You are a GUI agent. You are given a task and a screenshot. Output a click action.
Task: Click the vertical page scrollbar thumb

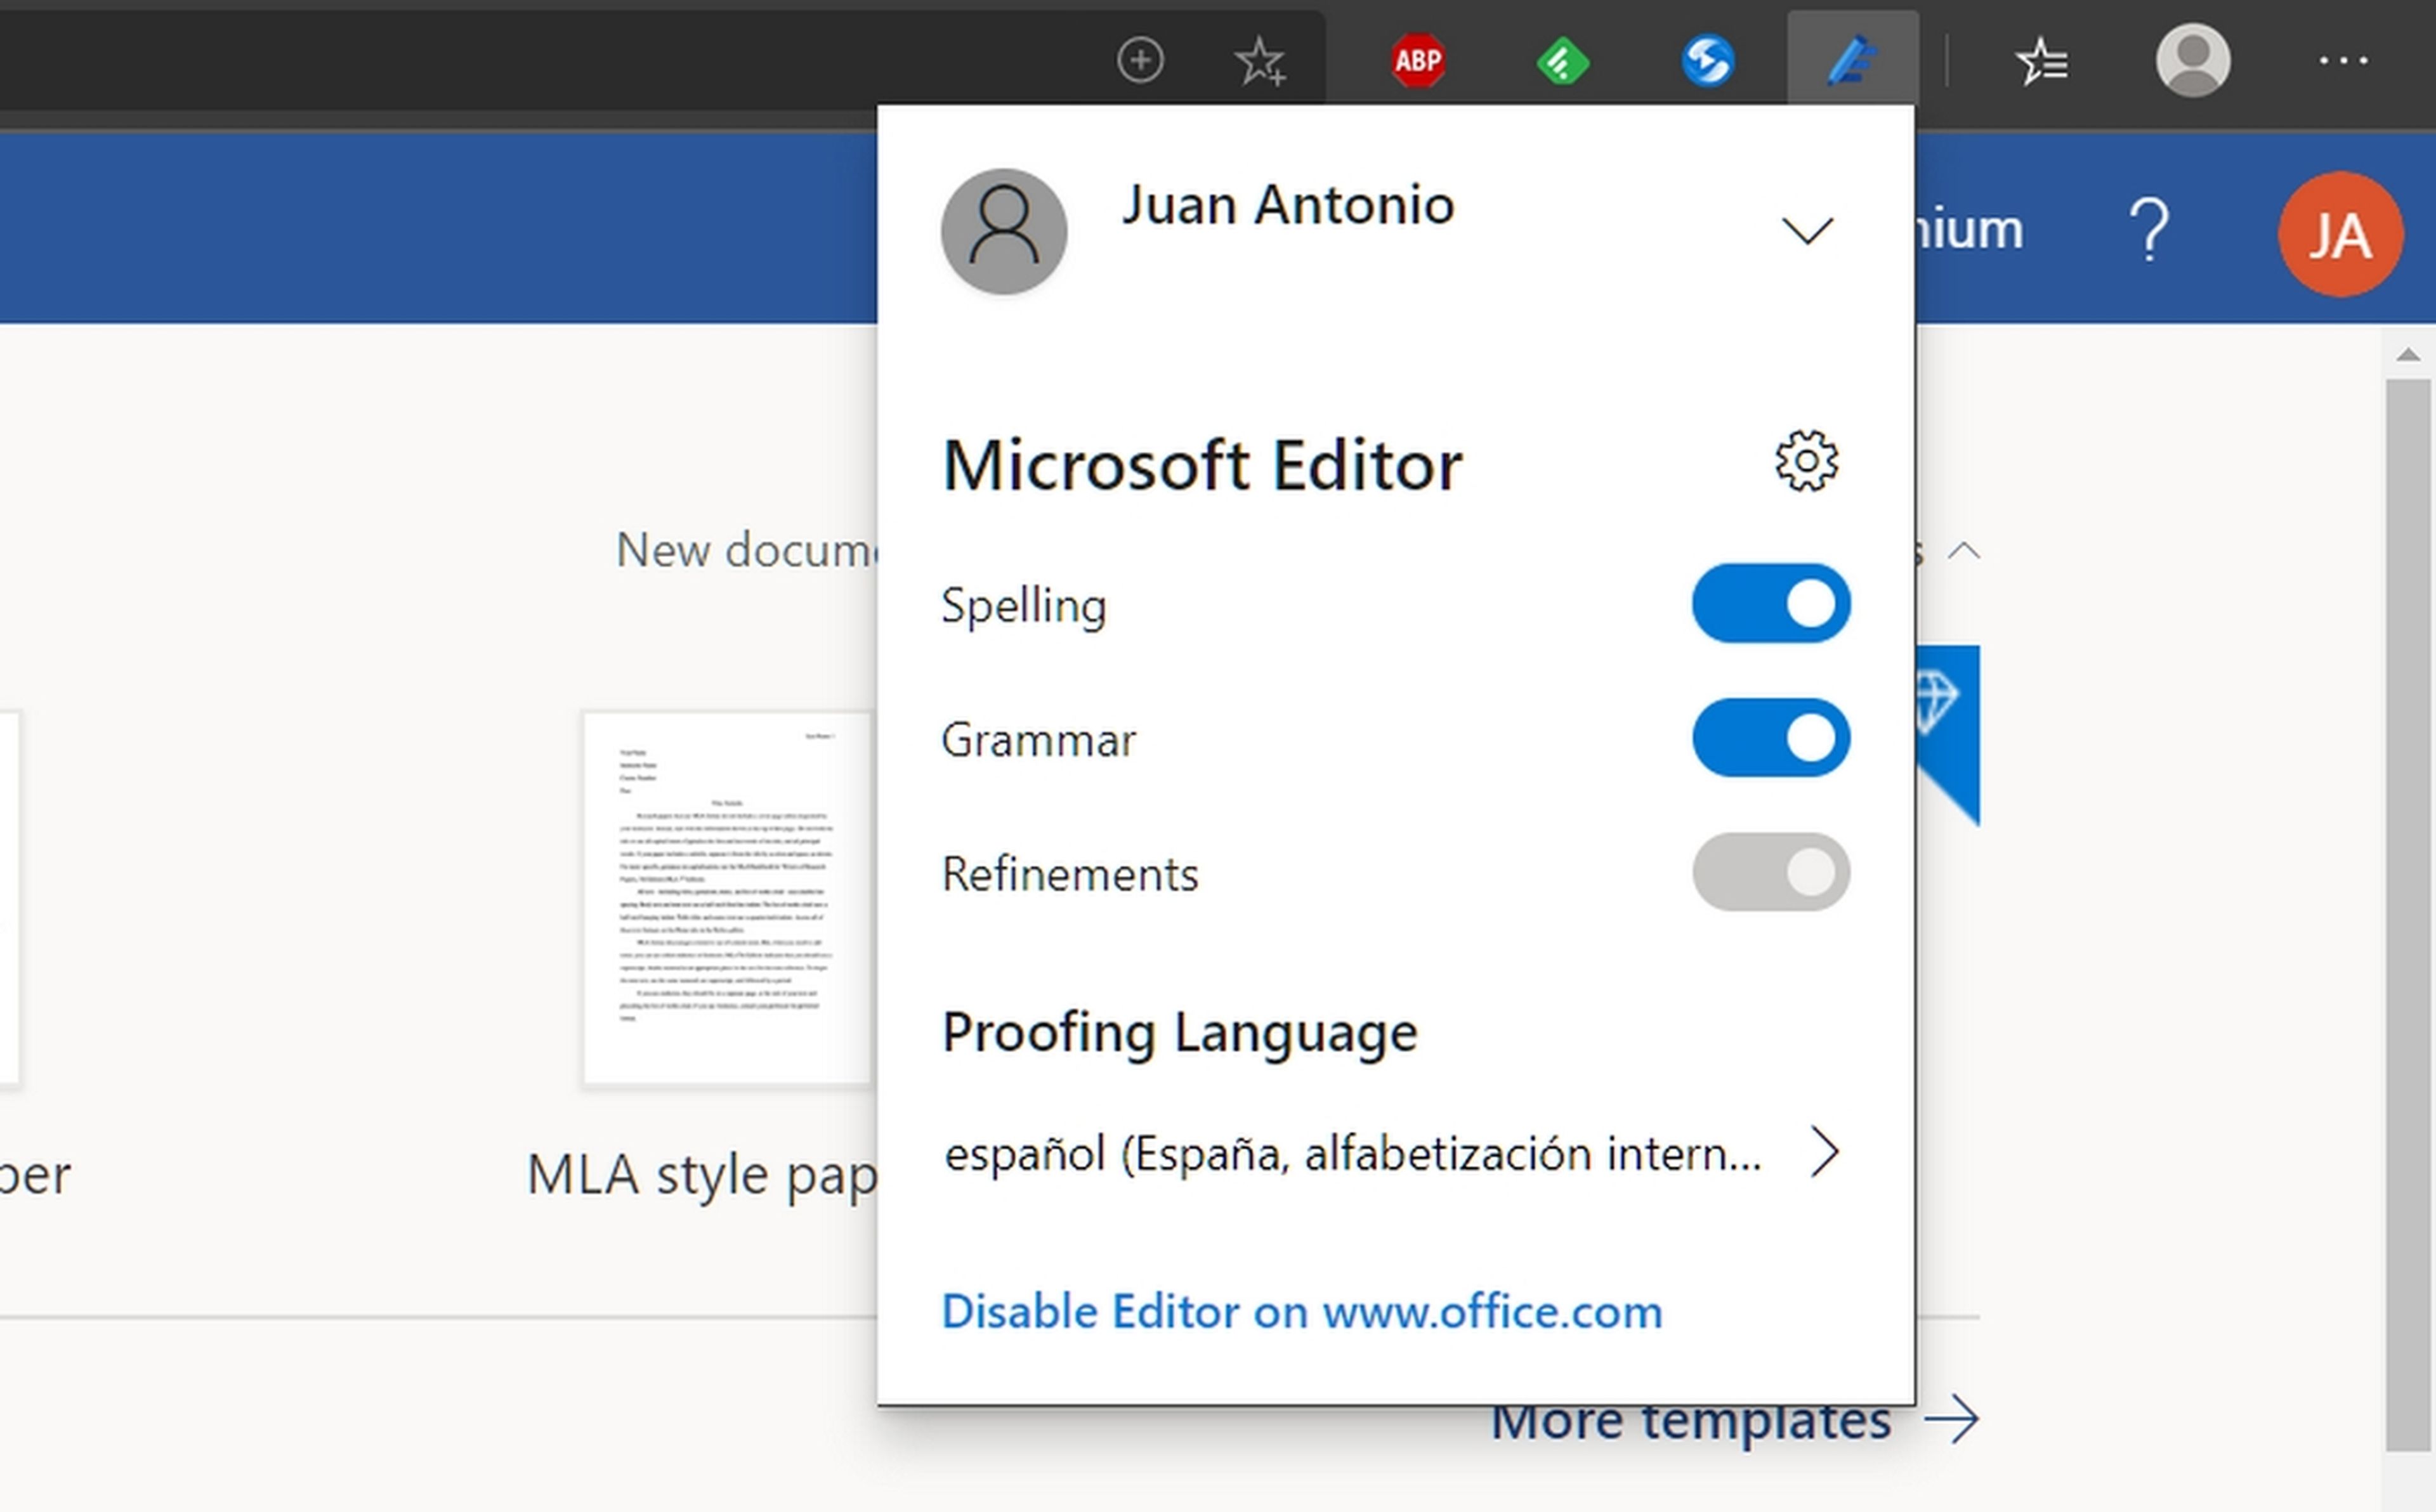pos(2408,914)
